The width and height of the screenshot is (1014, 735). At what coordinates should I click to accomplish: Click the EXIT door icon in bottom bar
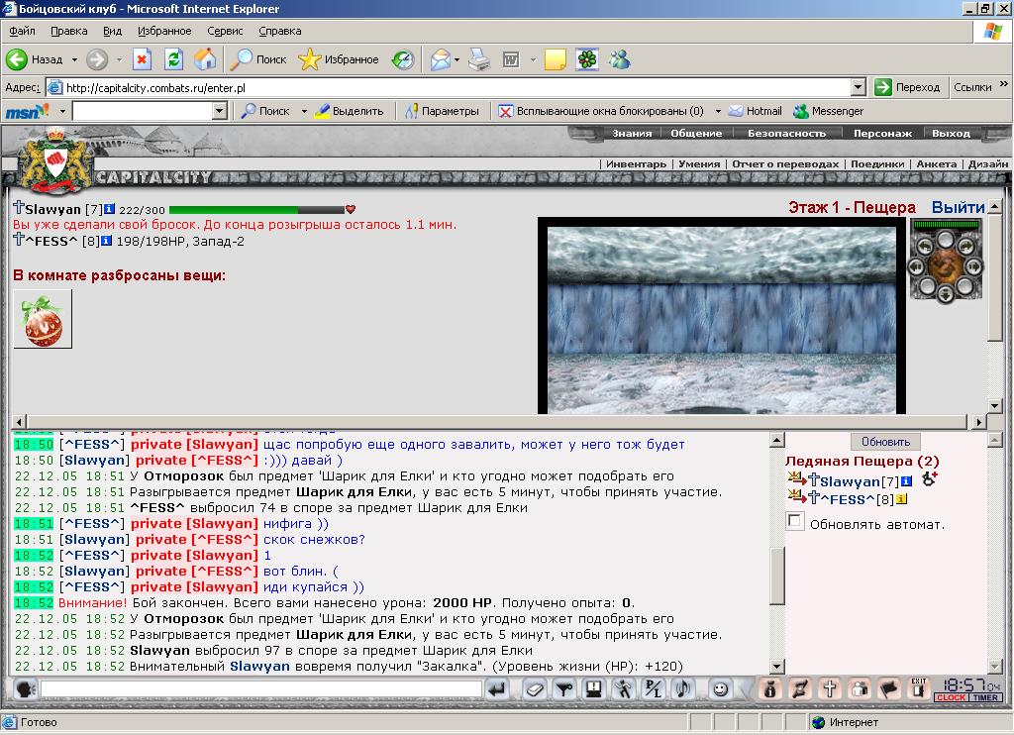coord(918,688)
